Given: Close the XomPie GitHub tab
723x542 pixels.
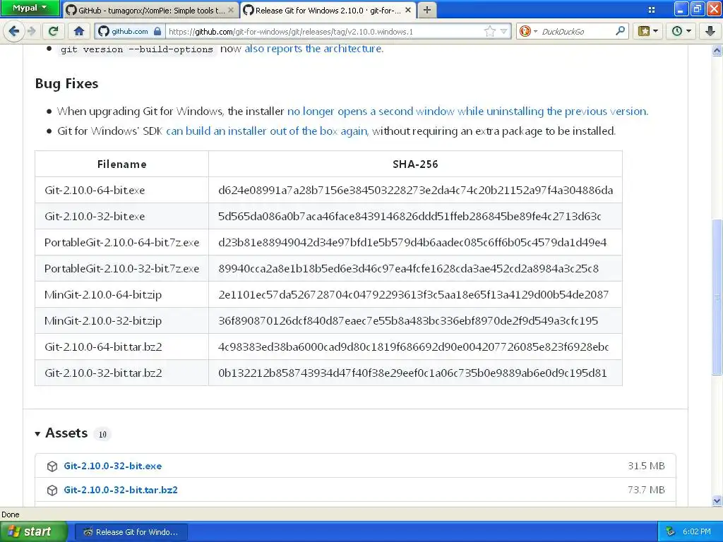Looking at the screenshot, I should point(231,10).
